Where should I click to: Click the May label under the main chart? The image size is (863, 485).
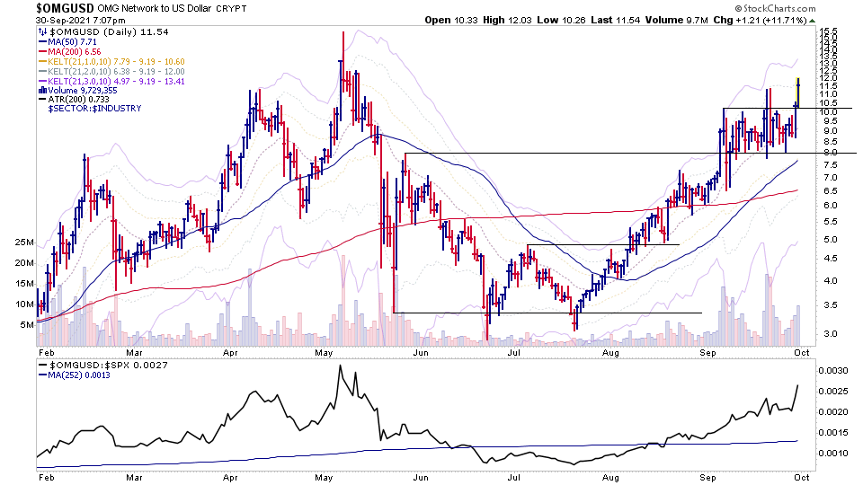325,353
